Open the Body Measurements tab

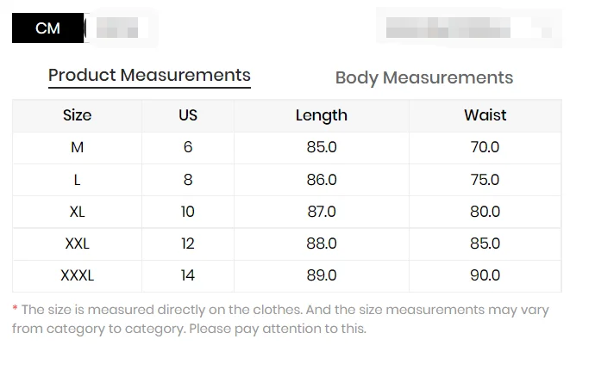pos(423,78)
